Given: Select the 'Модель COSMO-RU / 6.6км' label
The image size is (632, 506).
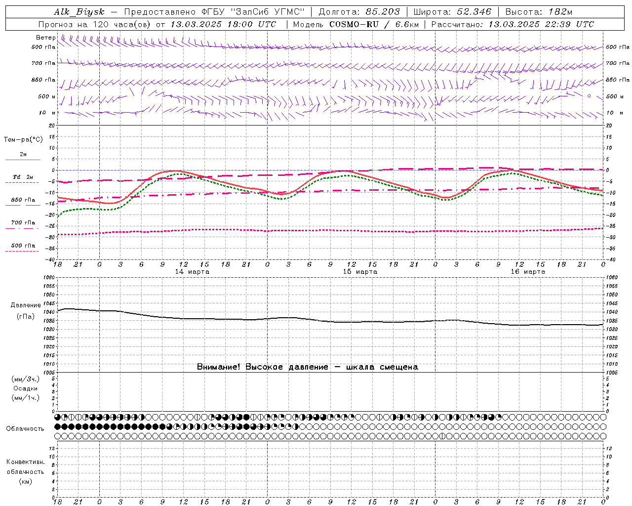Looking at the screenshot, I should pyautogui.click(x=355, y=24).
